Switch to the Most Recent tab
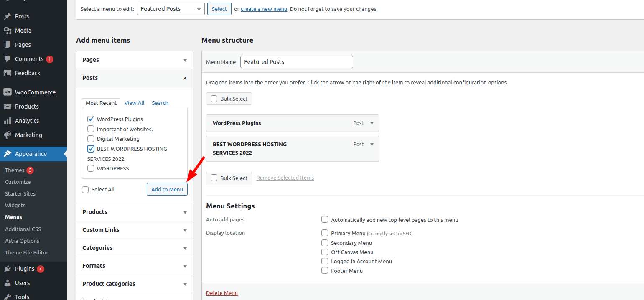 (x=101, y=103)
